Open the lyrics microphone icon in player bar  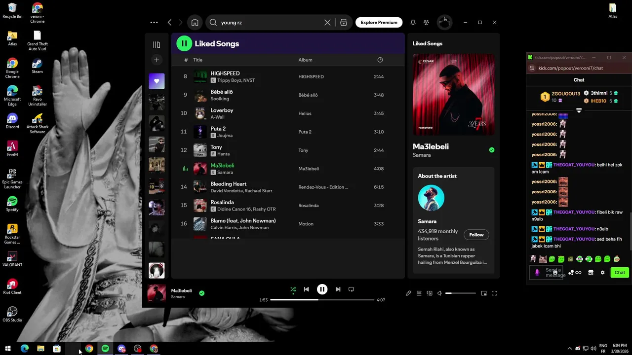408,293
